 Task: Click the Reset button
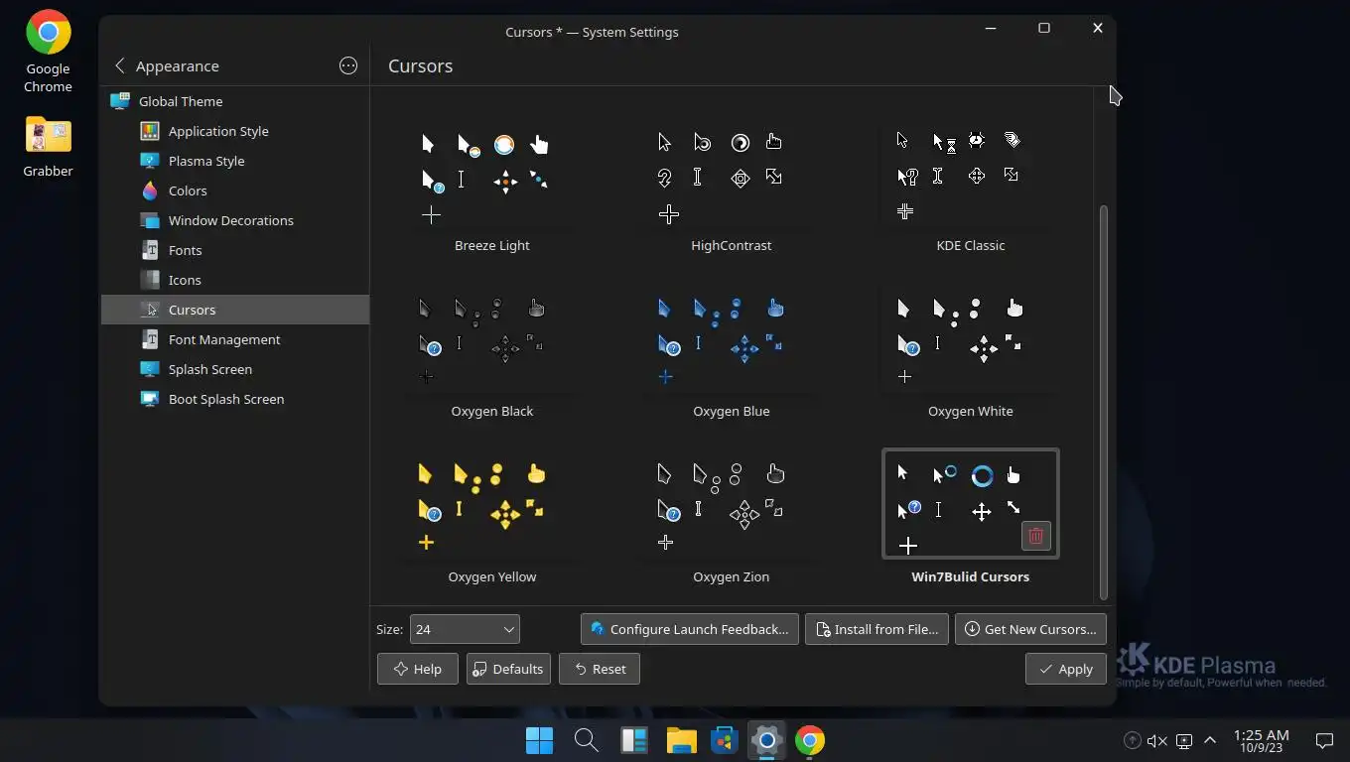point(600,669)
